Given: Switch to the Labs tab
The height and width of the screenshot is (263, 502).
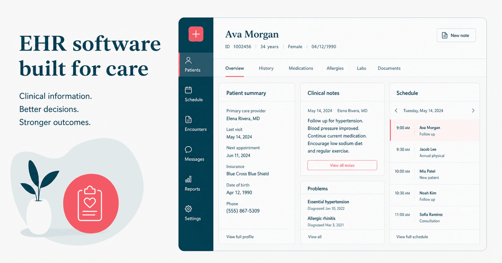Looking at the screenshot, I should 361,68.
